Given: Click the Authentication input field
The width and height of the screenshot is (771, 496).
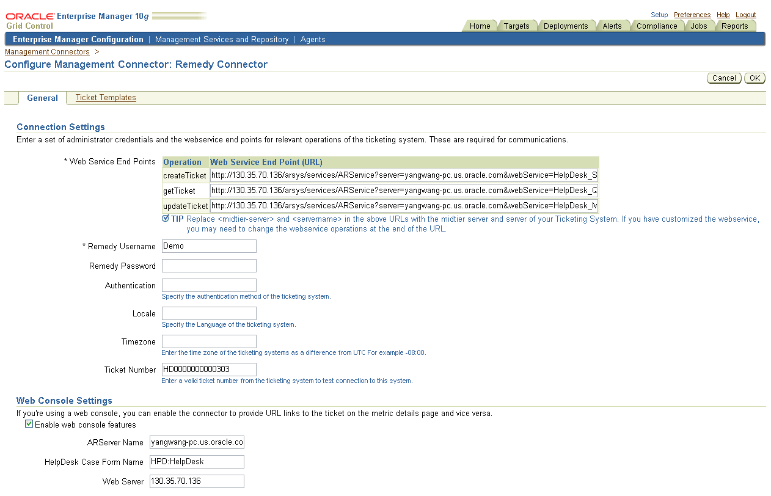Looking at the screenshot, I should point(209,285).
